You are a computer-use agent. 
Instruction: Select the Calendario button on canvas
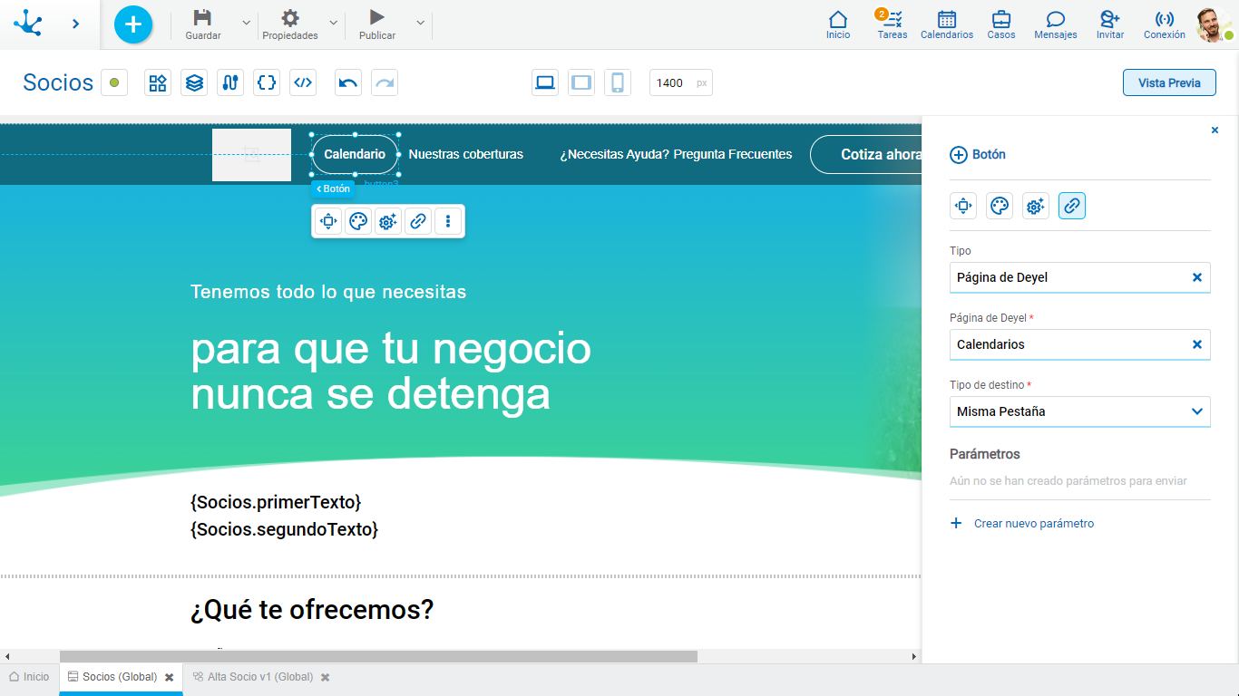click(x=355, y=154)
